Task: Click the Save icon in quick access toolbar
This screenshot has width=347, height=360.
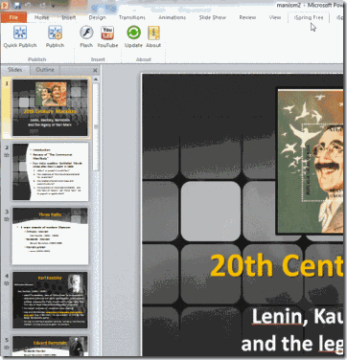Action: [17, 6]
